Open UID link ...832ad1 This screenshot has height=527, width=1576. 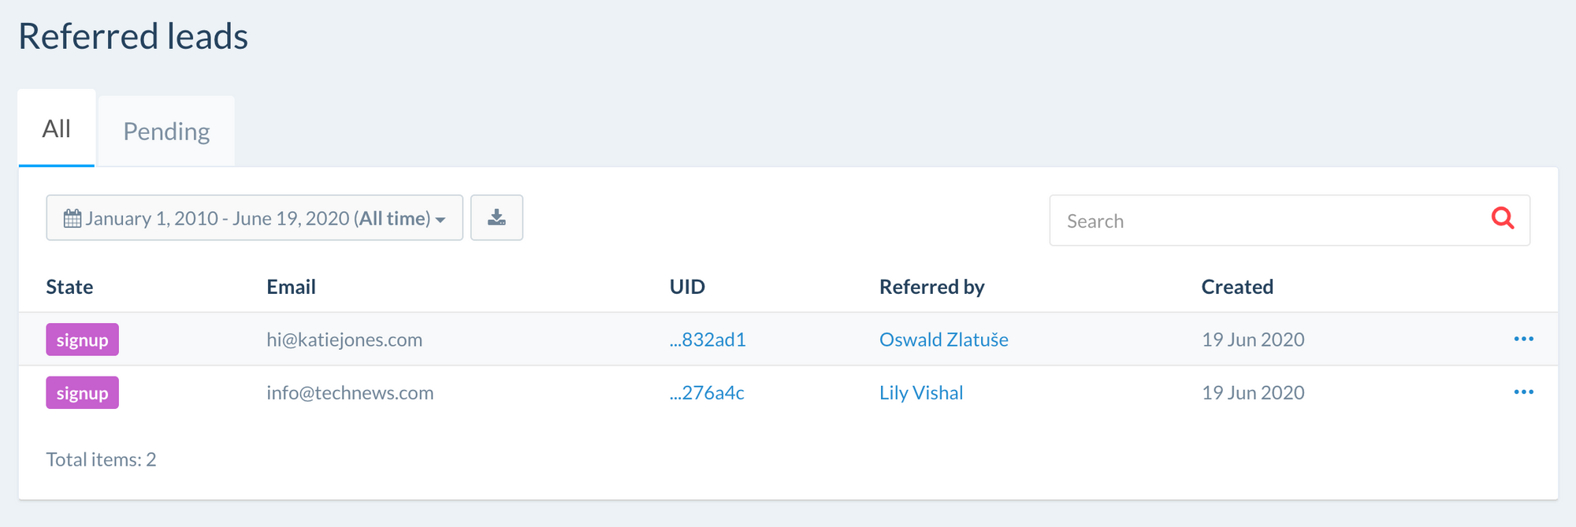pyautogui.click(x=708, y=340)
